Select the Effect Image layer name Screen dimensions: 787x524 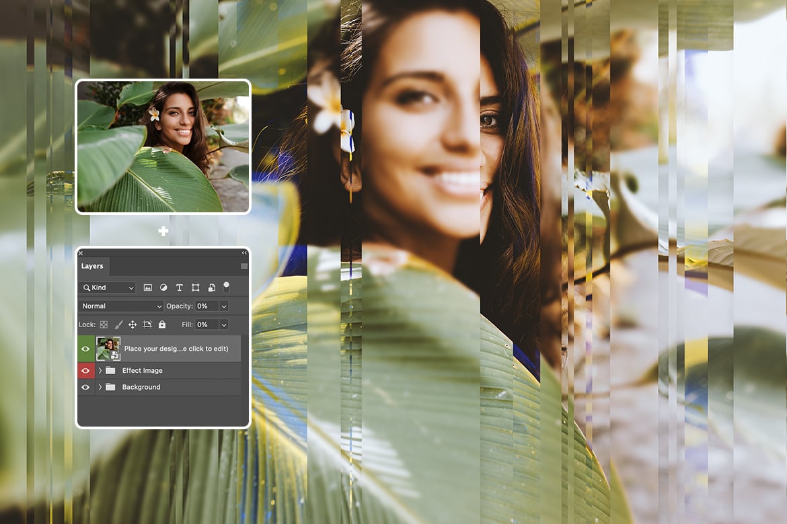tap(143, 371)
